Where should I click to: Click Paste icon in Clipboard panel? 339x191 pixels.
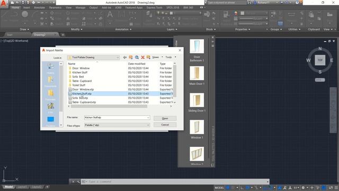click(x=311, y=15)
